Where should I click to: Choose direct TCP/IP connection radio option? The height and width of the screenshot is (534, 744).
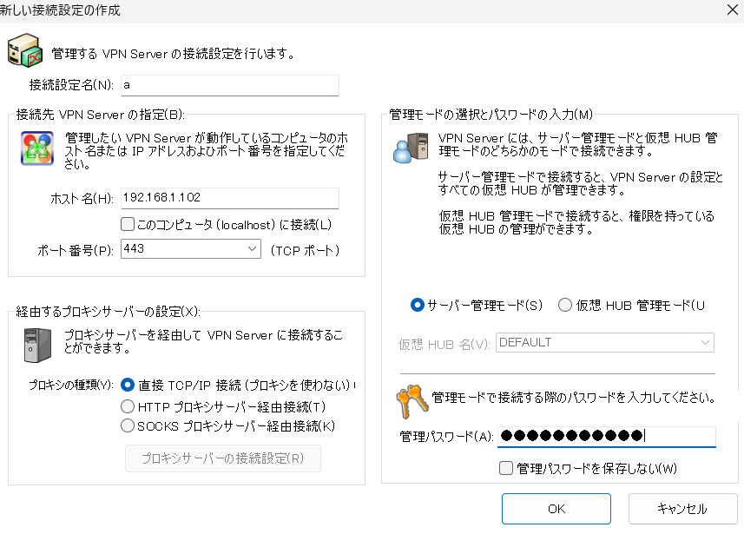point(127,385)
